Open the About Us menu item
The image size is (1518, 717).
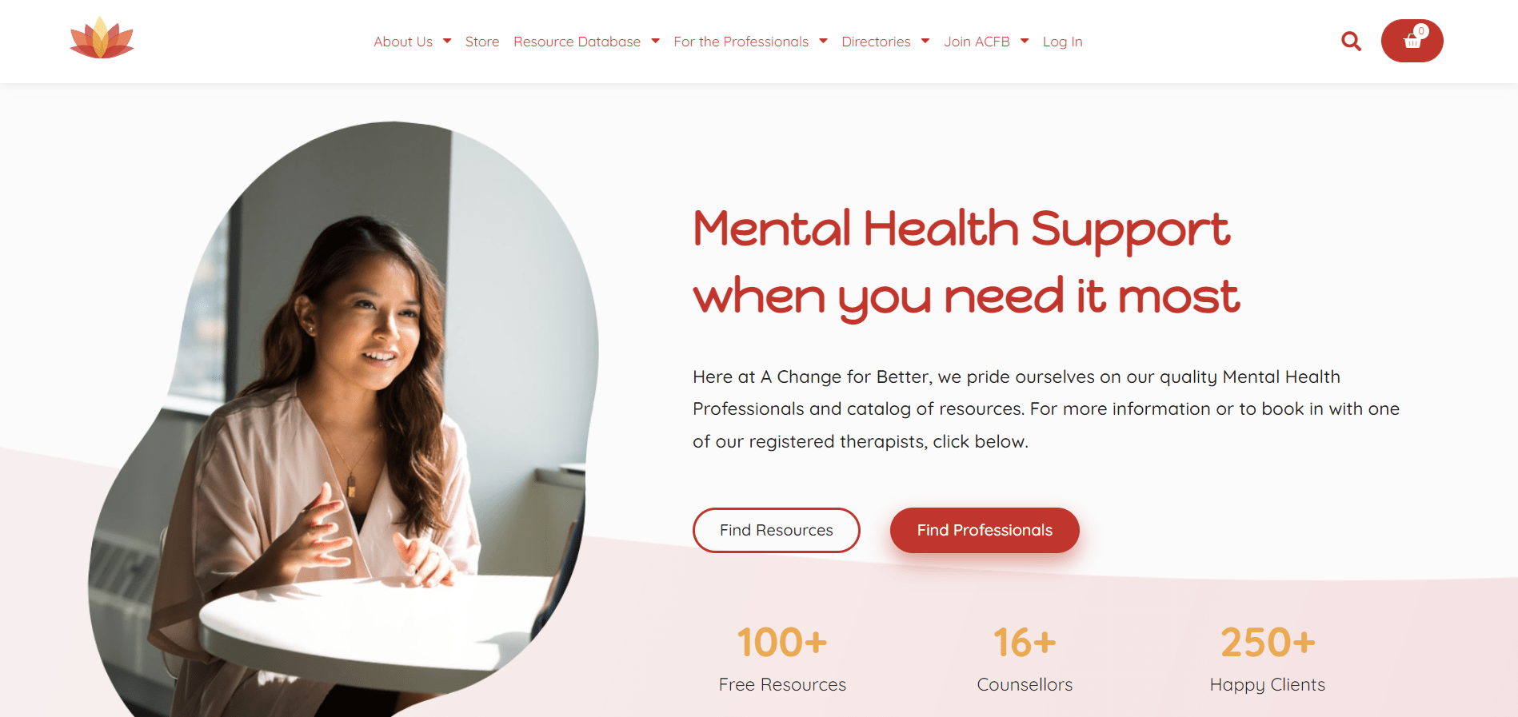[403, 42]
